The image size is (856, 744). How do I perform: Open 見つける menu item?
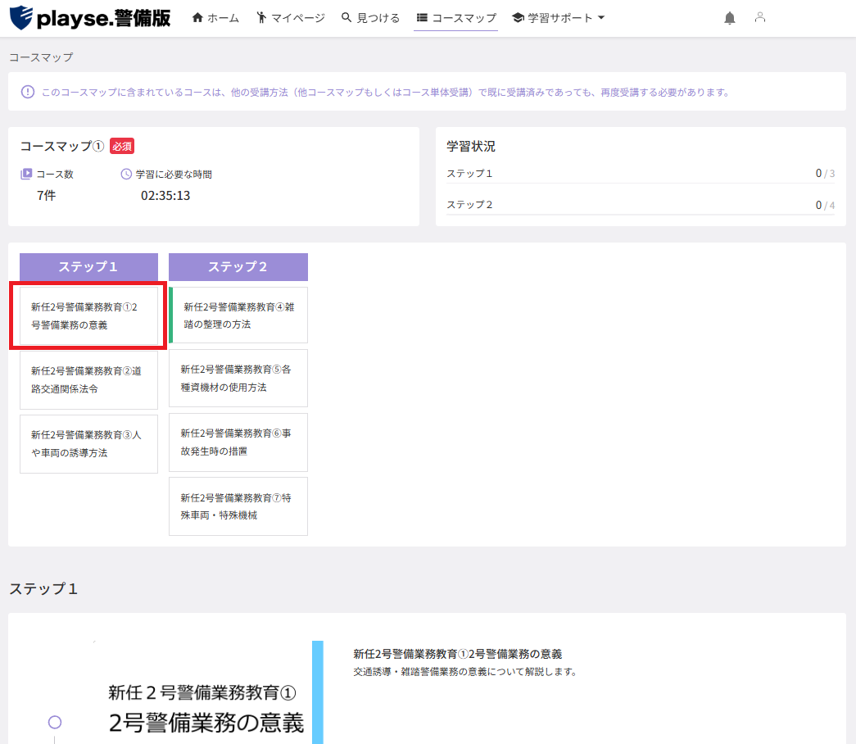(x=371, y=18)
